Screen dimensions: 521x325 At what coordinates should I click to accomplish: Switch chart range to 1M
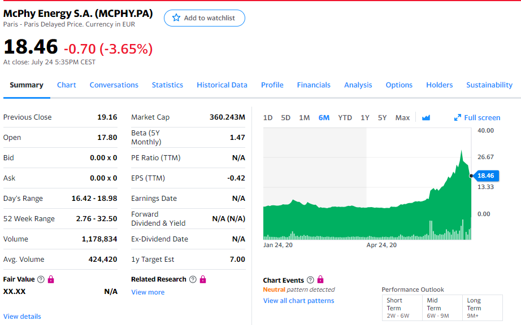[304, 118]
